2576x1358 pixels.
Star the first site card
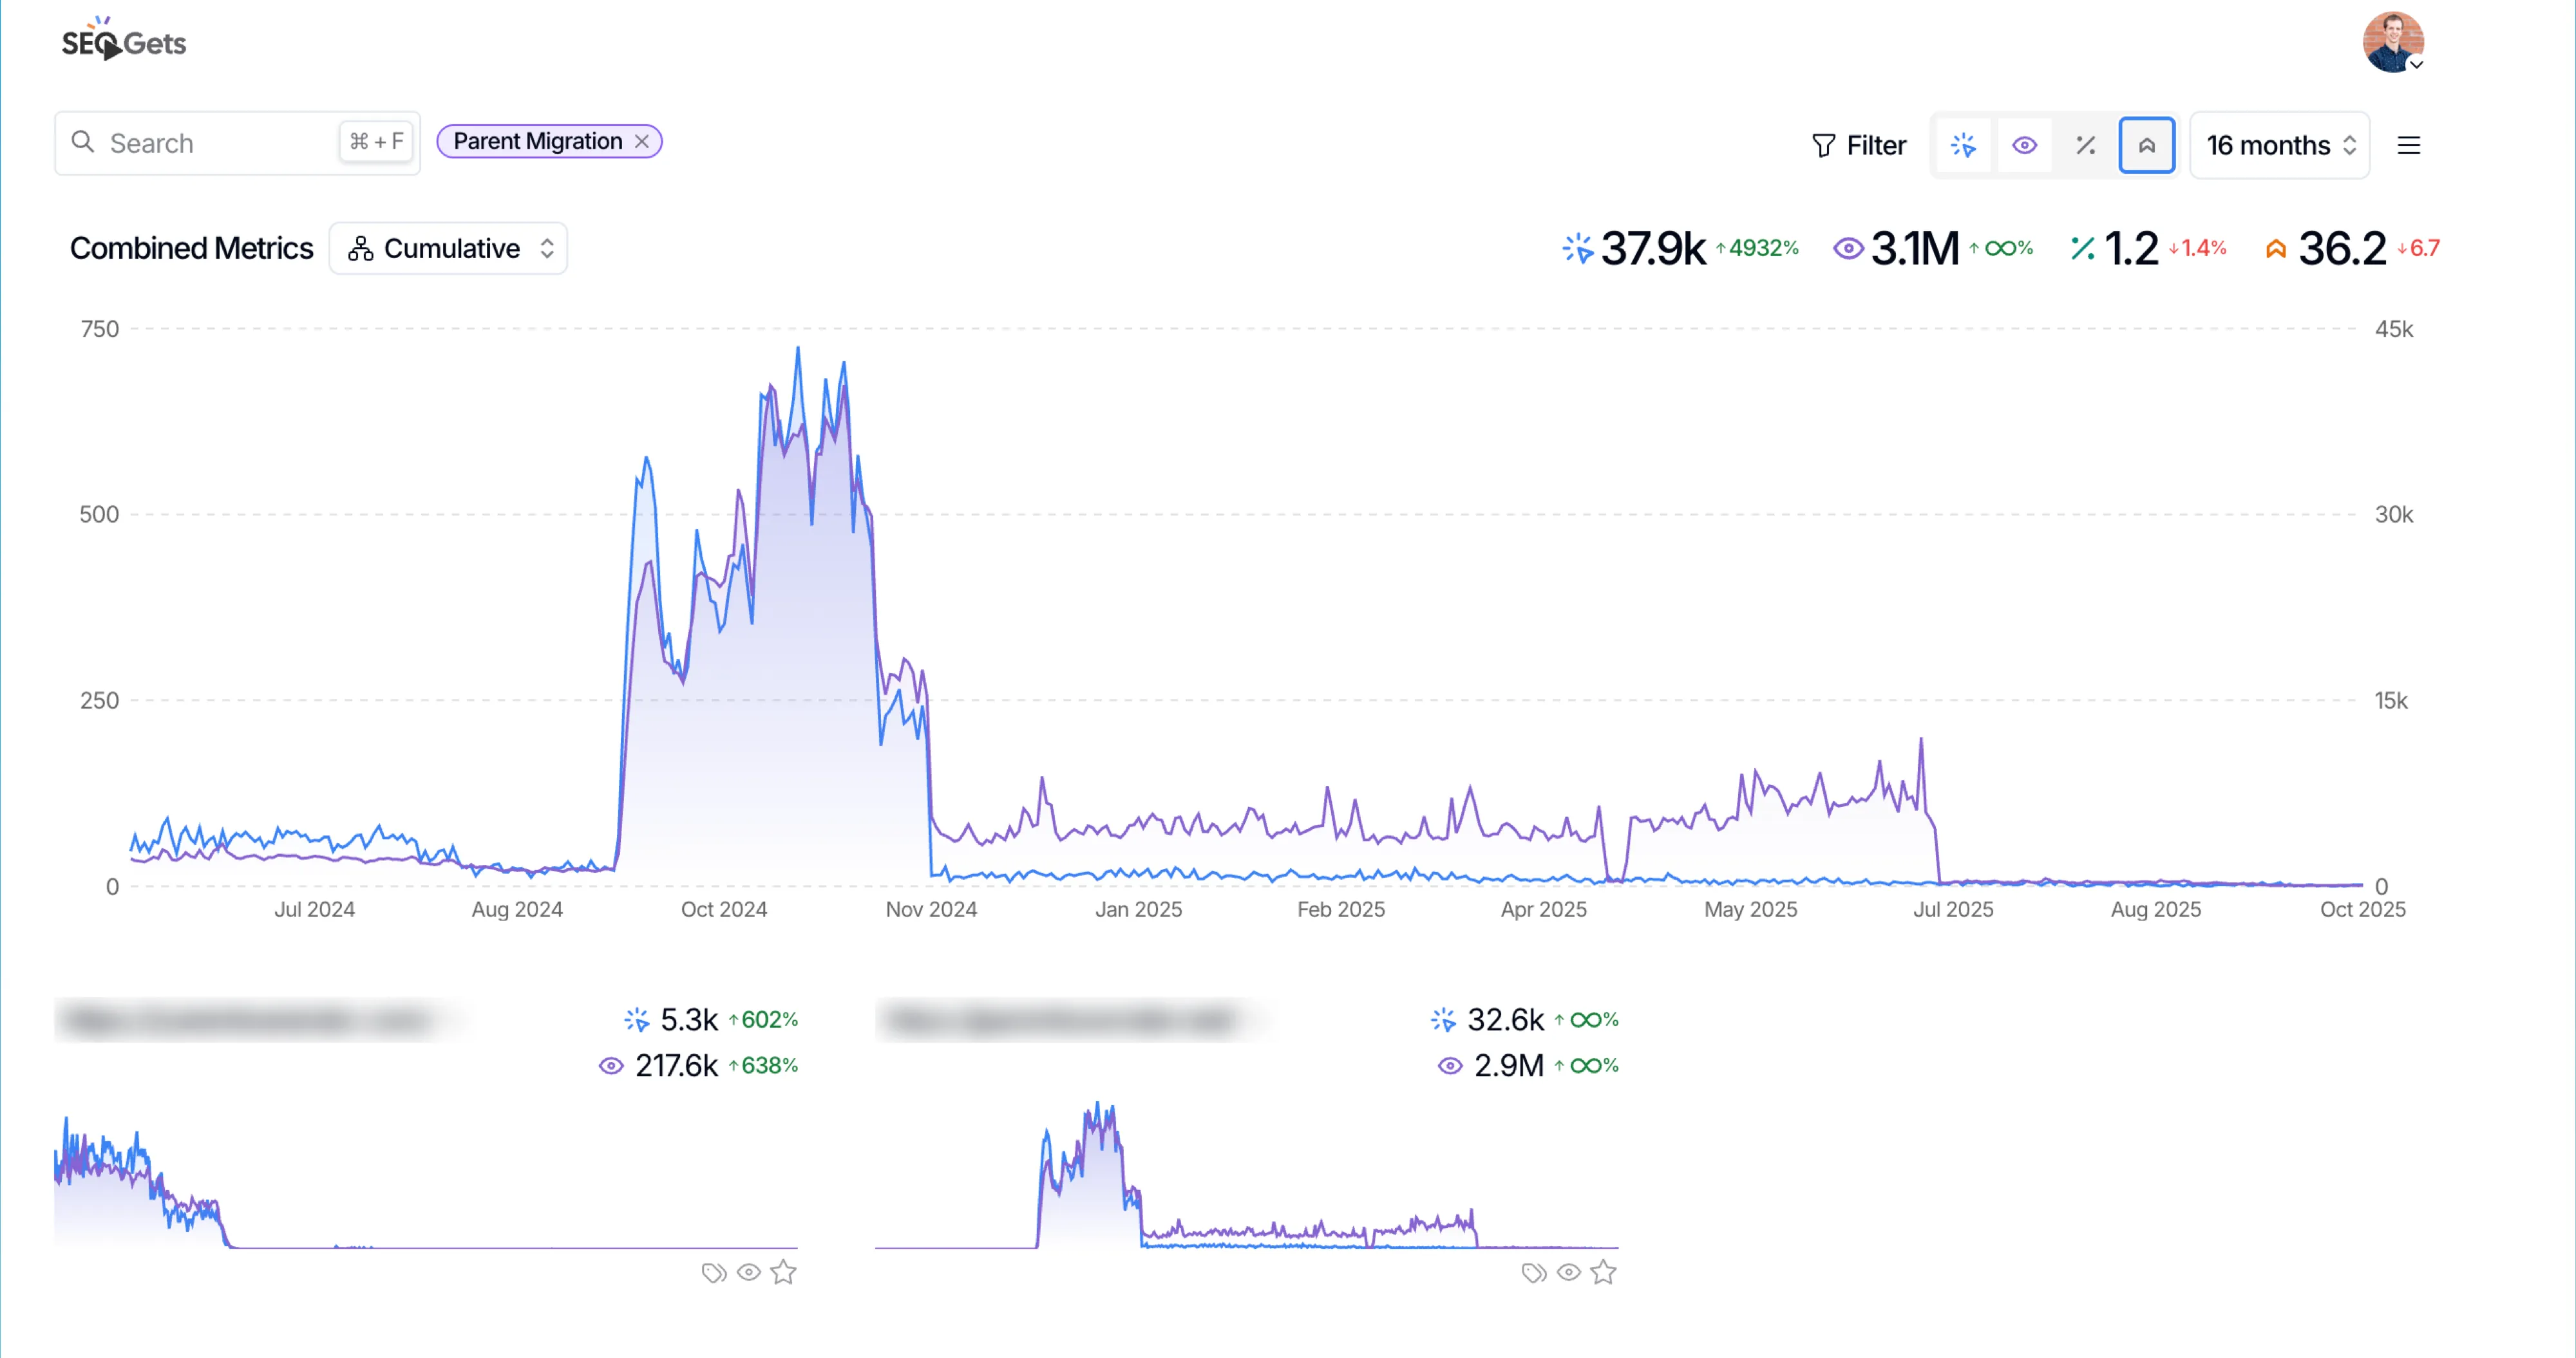point(784,1272)
